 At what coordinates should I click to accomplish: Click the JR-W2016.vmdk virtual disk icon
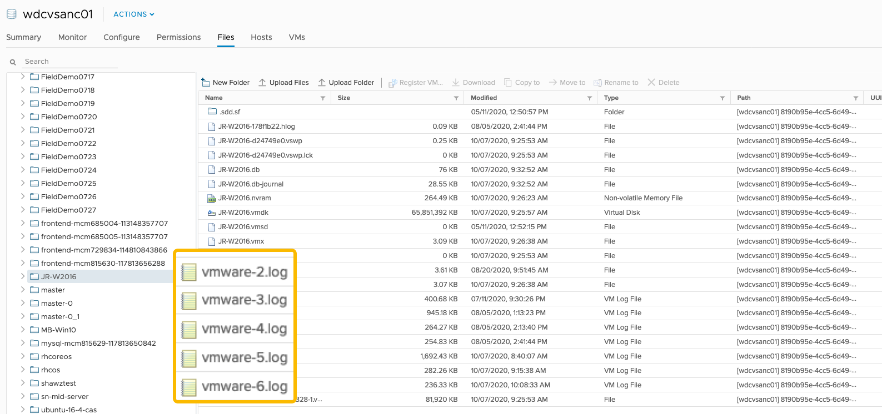pos(212,213)
